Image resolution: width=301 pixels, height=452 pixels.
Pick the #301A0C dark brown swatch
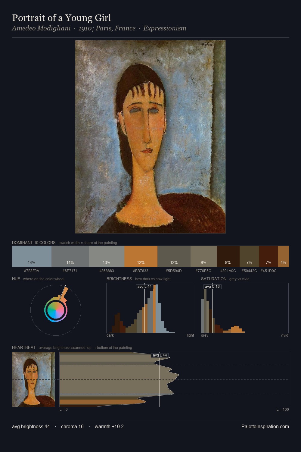(x=228, y=256)
